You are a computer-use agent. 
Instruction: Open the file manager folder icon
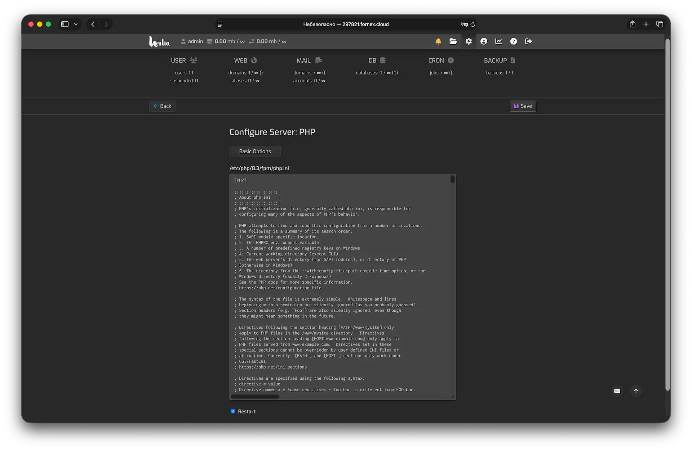[x=453, y=41]
